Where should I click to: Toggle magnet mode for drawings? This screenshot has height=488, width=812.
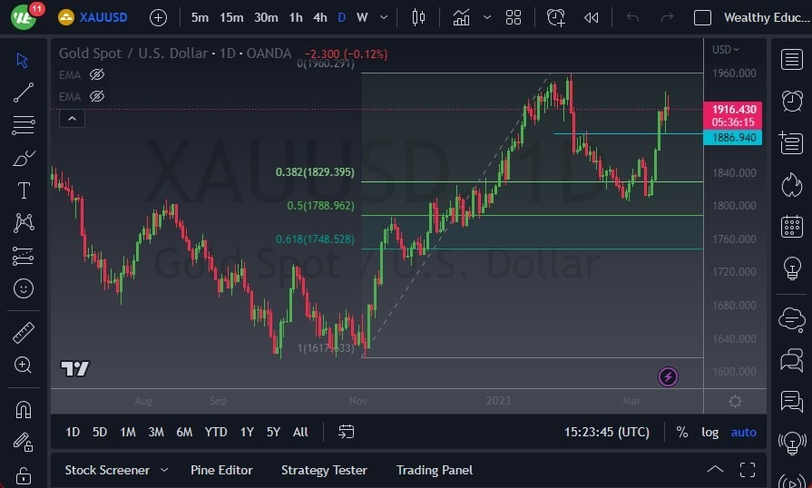coord(24,410)
